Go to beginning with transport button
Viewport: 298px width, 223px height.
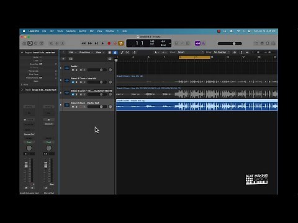pyautogui.click(x=96, y=43)
